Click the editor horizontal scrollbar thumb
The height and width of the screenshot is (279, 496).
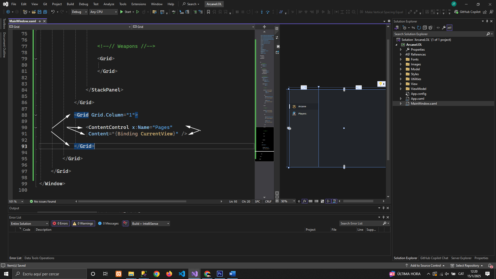(132, 202)
